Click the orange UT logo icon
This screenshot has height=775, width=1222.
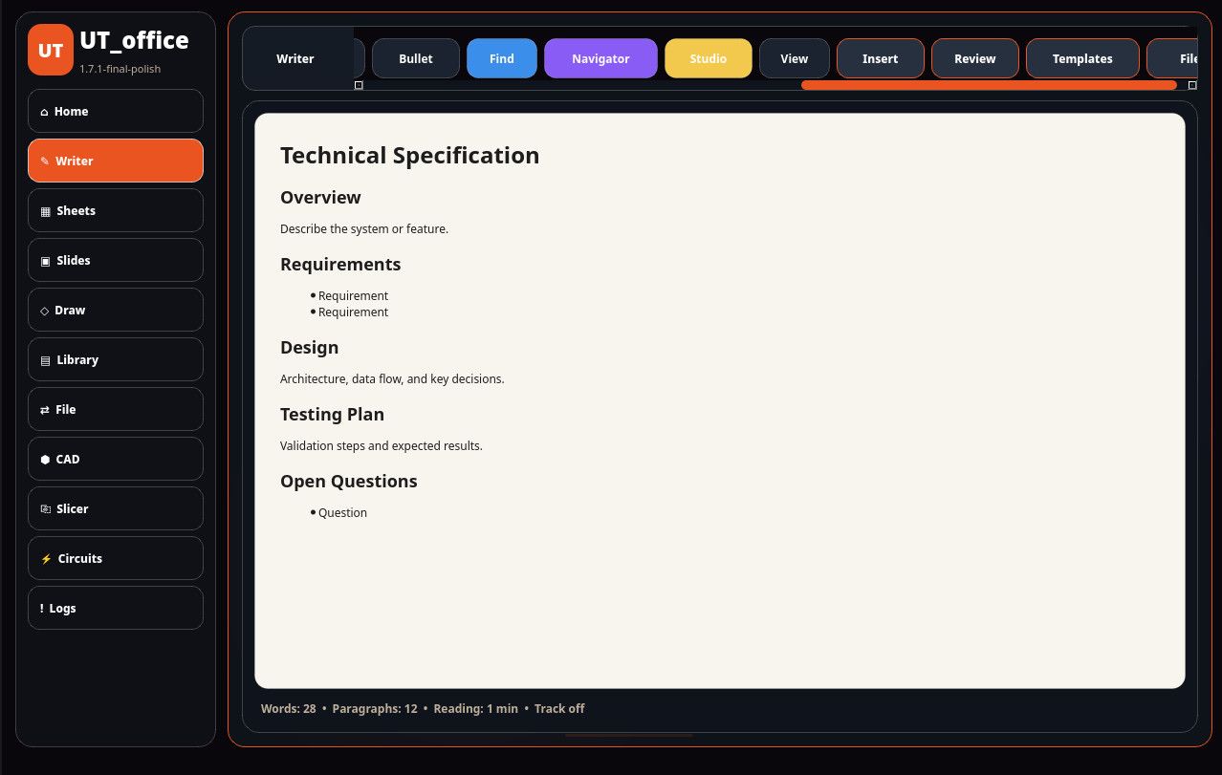[x=51, y=50]
